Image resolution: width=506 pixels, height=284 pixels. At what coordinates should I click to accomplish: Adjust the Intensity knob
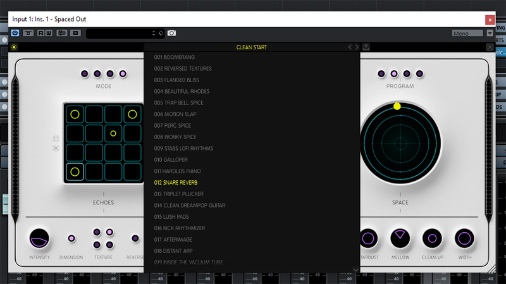pos(39,238)
